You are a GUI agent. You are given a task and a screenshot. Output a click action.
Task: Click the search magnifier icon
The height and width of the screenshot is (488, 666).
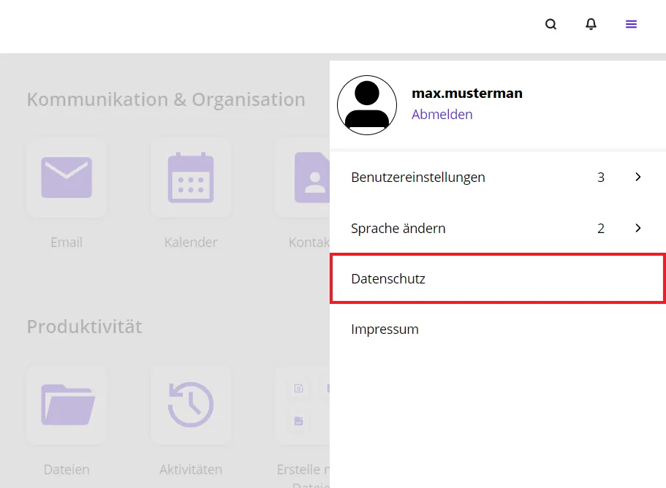coord(550,24)
